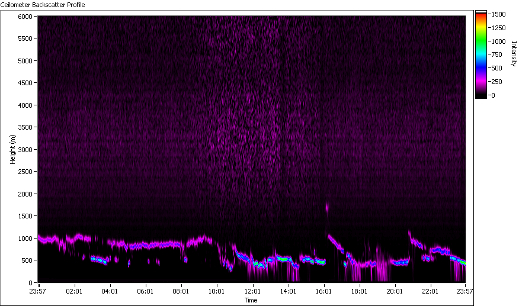Click the 14:01 time tick label
The image size is (519, 306).
tap(288, 291)
